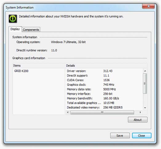The width and height of the screenshot is (161, 149).
Task: Click the Graphics clock: label
Action: (76, 85)
